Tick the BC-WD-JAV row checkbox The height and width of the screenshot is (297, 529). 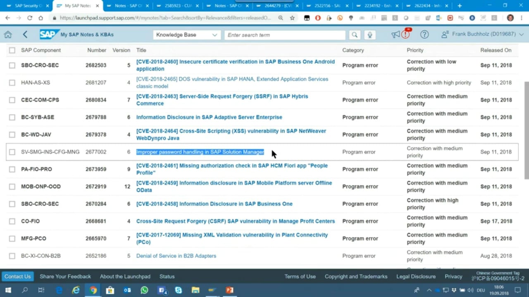click(x=12, y=134)
